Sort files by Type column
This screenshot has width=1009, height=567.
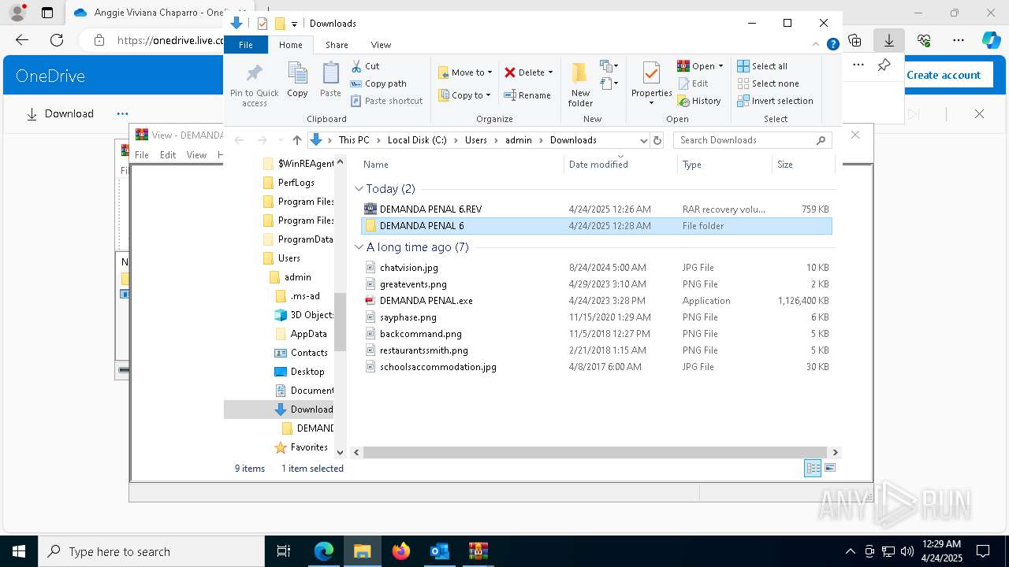click(x=724, y=165)
